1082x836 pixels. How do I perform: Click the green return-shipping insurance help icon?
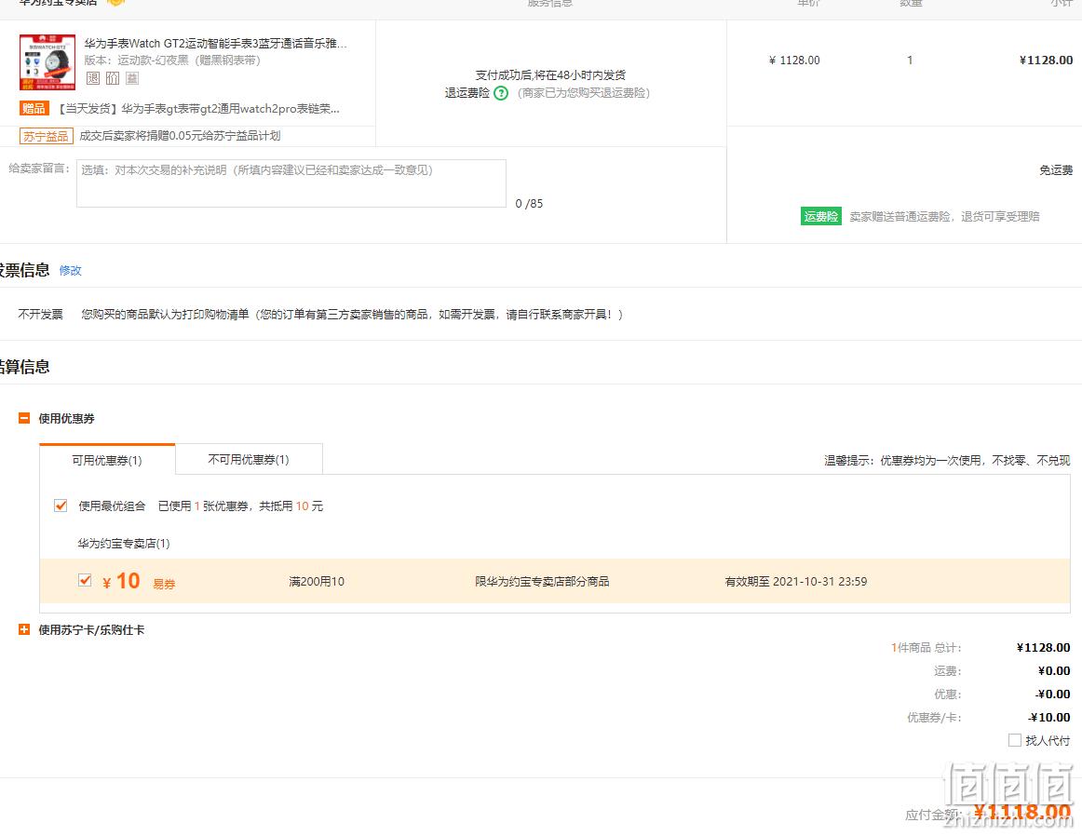pyautogui.click(x=501, y=93)
